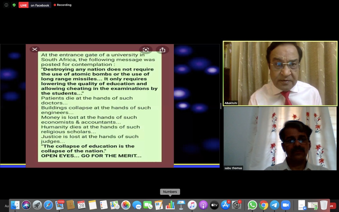This screenshot has width=339, height=212.
Task: Click the divider handle beside video panel
Action: tap(221, 106)
